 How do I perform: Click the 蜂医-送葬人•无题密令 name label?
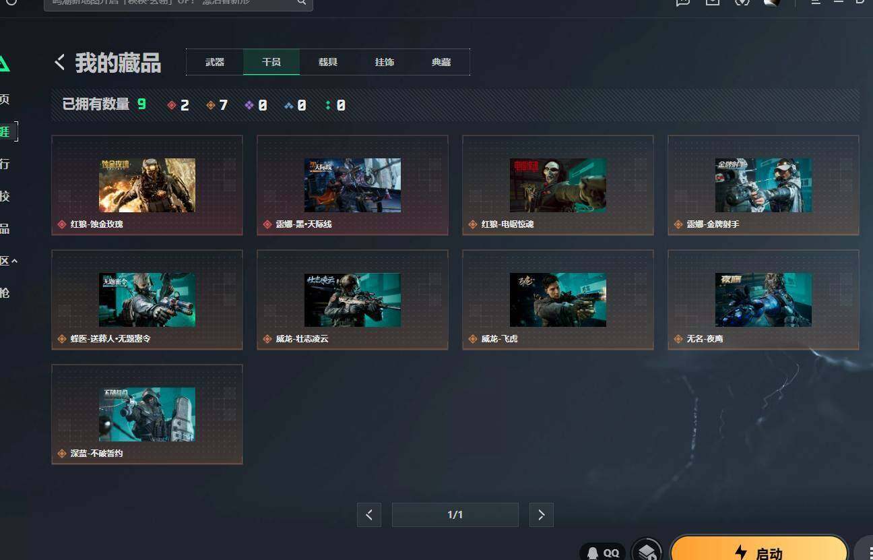[110, 339]
